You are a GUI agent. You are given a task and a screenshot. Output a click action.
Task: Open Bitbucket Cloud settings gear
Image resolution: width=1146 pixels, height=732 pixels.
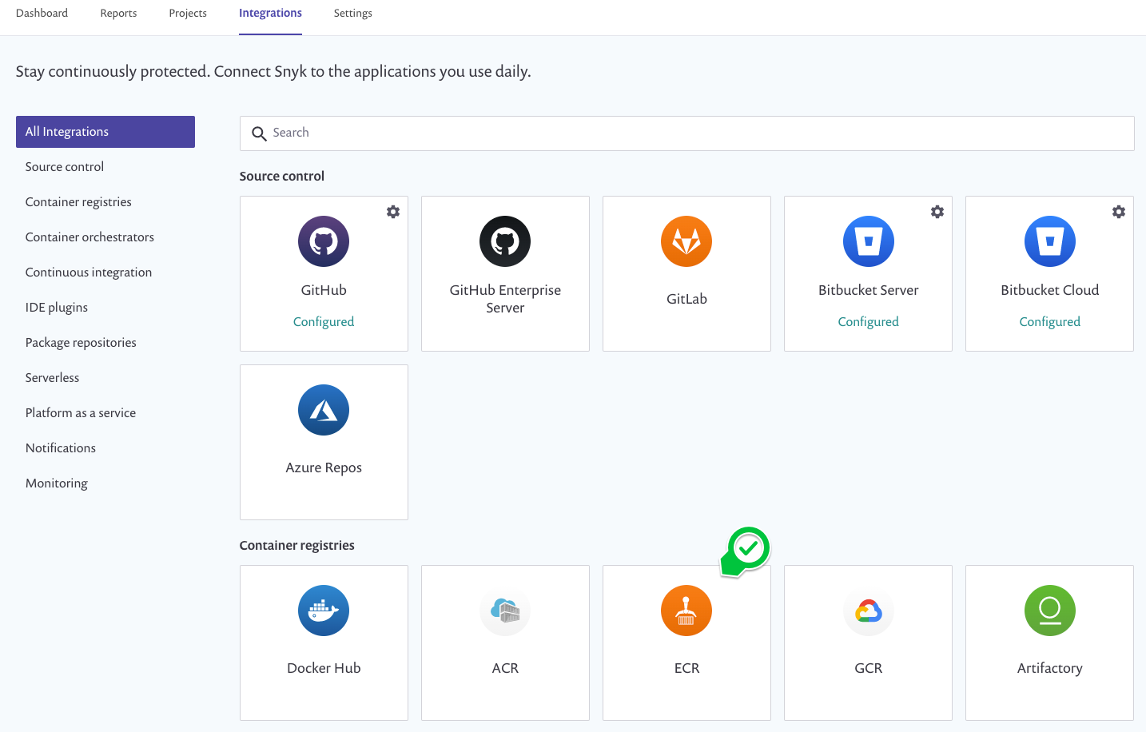click(1119, 212)
